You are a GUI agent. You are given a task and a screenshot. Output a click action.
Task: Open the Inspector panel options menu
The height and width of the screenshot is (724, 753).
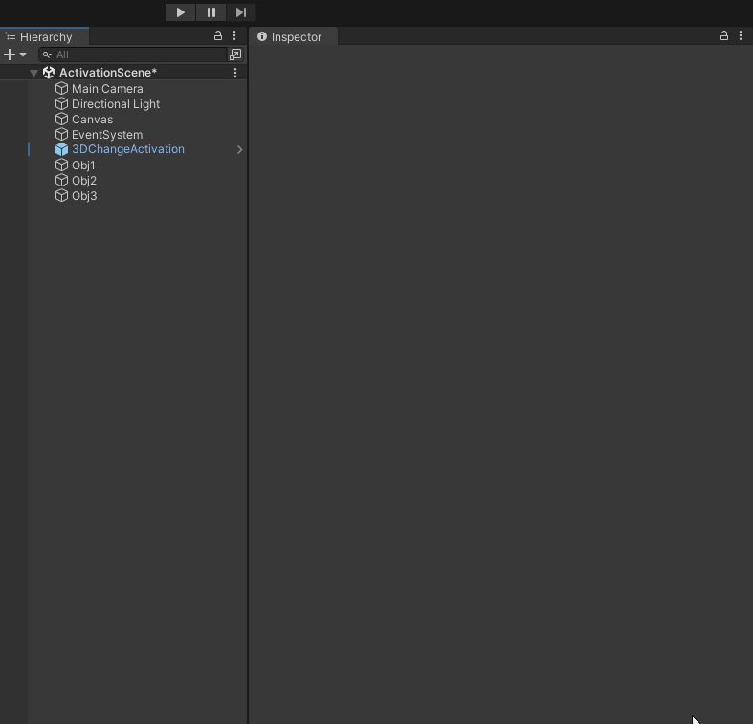point(741,35)
